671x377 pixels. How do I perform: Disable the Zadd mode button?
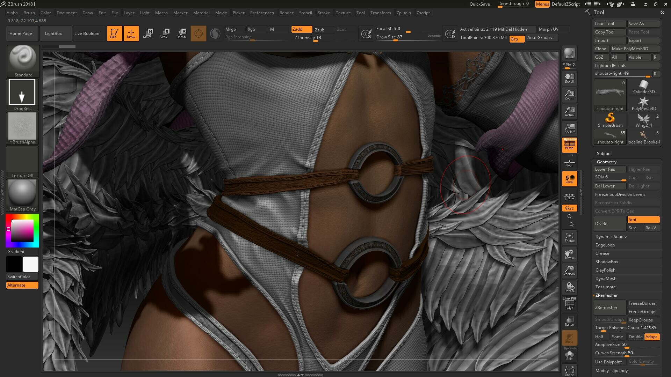click(302, 29)
